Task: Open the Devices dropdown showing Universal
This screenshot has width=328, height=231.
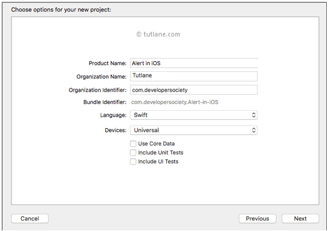Action: point(194,130)
